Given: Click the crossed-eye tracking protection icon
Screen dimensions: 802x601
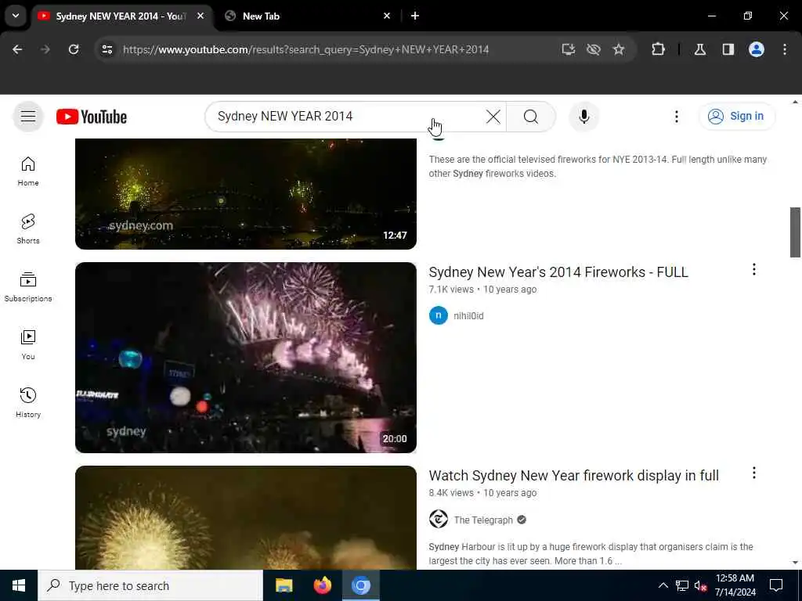Looking at the screenshot, I should 594,49.
